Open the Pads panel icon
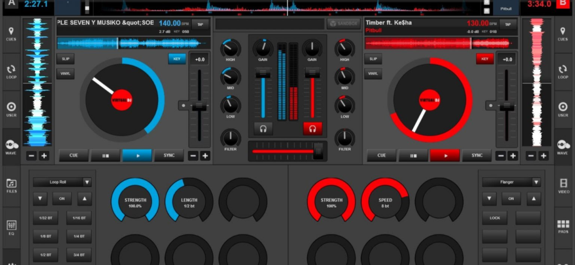 coord(563,227)
